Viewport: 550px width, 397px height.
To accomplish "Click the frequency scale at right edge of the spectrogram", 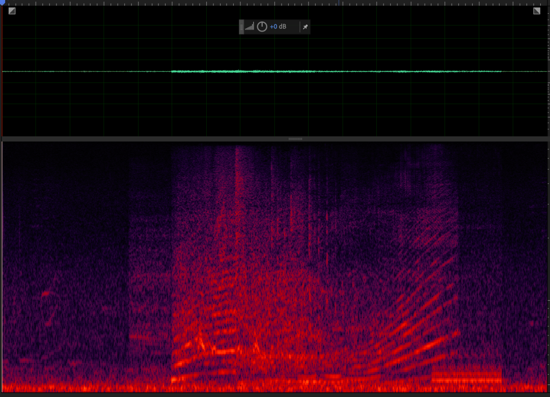I will (x=548, y=265).
